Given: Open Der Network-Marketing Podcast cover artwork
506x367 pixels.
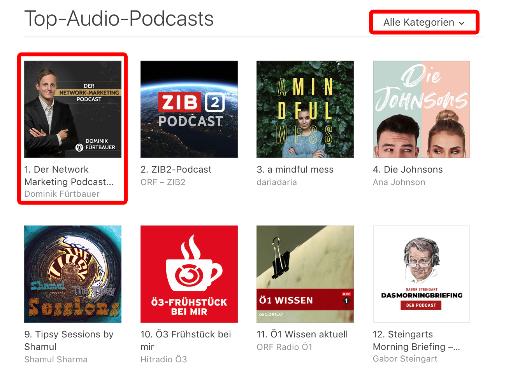Looking at the screenshot, I should (73, 109).
